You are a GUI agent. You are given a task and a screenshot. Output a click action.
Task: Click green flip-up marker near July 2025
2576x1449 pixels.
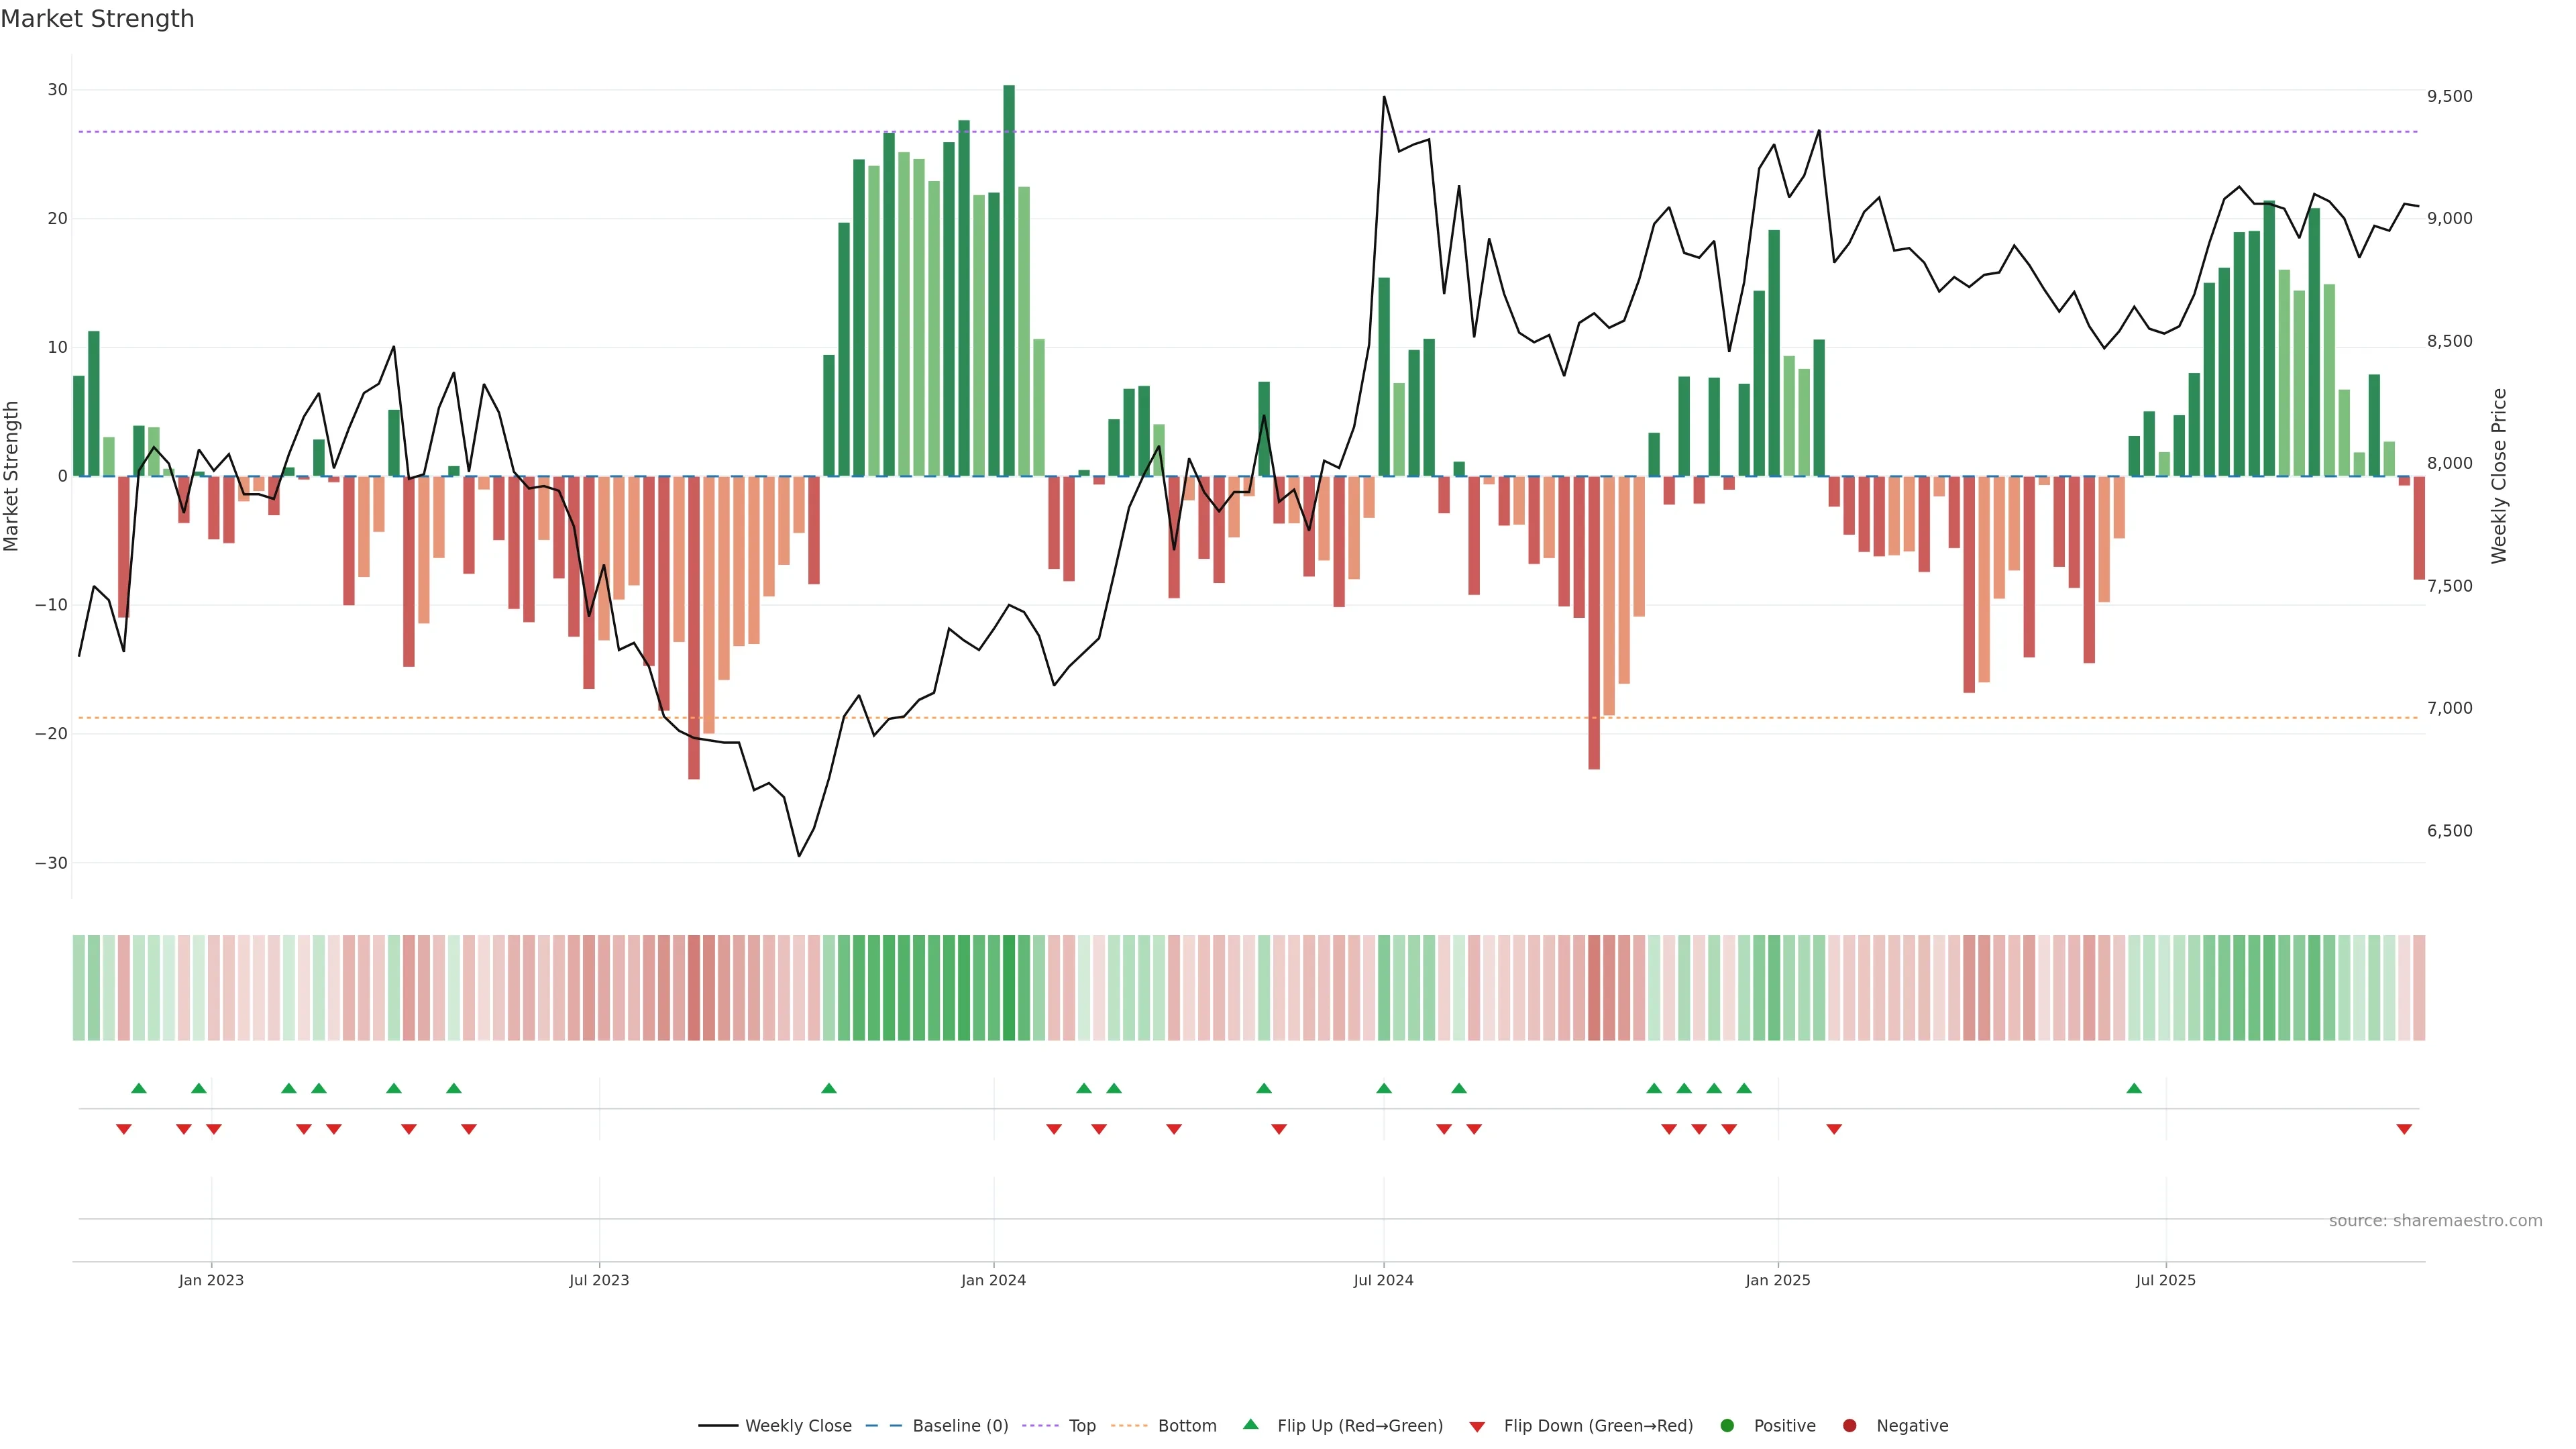(x=2134, y=1088)
